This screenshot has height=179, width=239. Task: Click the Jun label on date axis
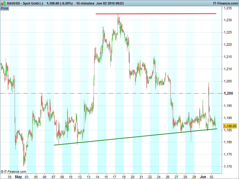(203, 177)
